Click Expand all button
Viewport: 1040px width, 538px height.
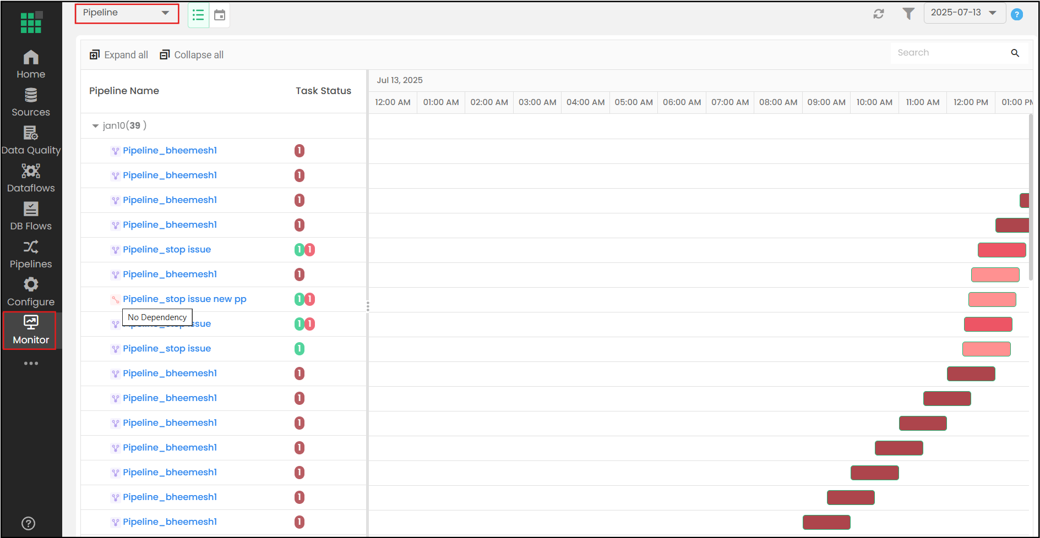pos(119,55)
